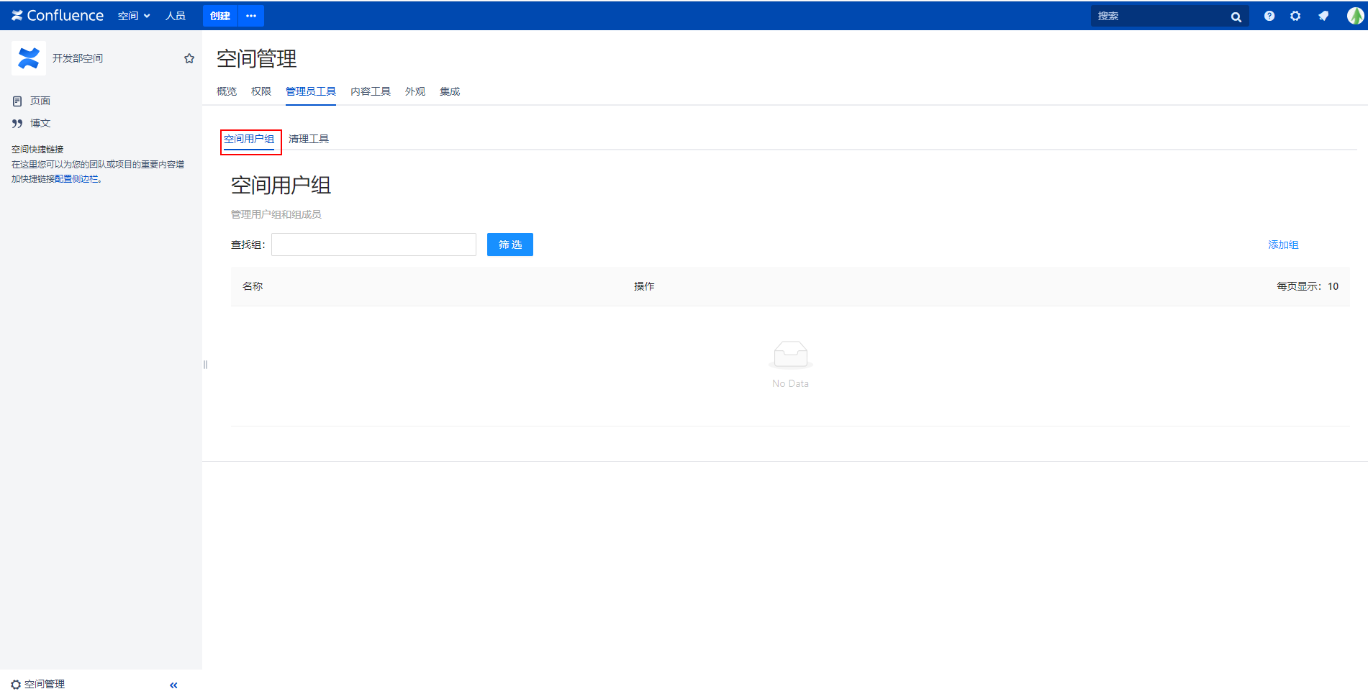Click the 创建 button in header
This screenshot has width=1368, height=694.
(220, 16)
